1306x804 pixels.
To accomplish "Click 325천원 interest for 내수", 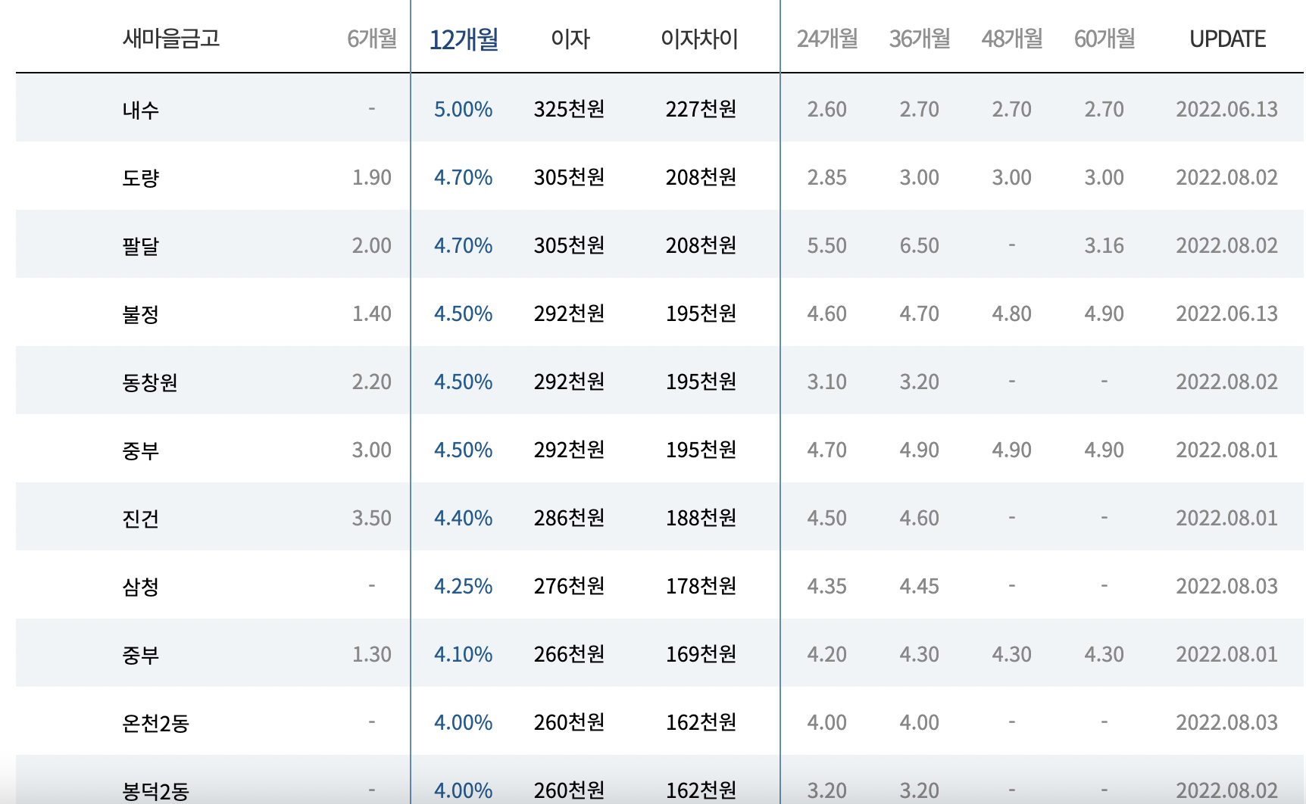I will coord(569,109).
